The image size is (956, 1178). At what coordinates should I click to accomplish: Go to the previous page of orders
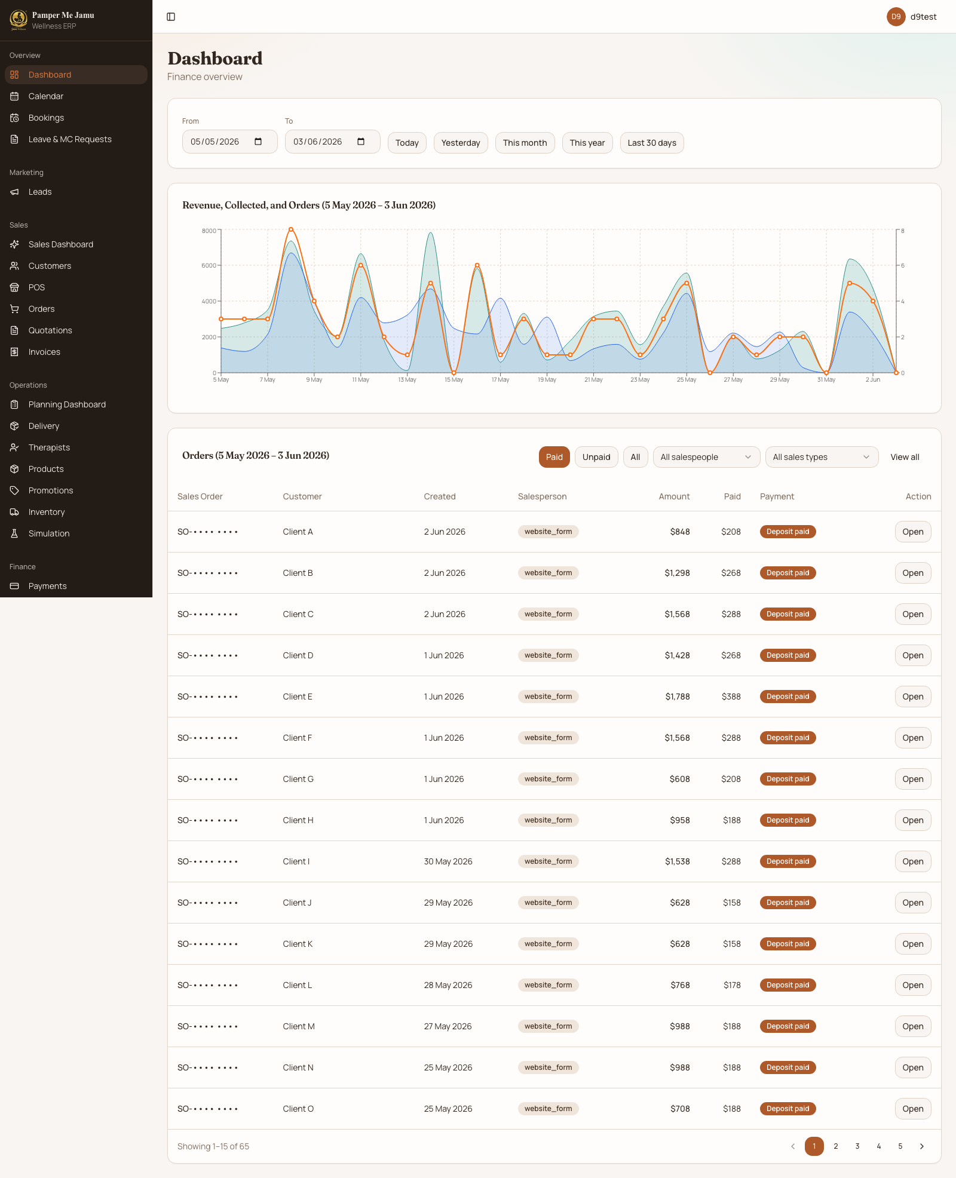[x=793, y=1146]
